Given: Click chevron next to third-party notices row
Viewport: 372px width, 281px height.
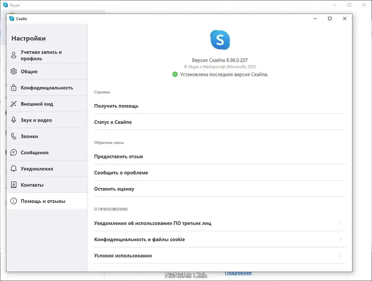Looking at the screenshot, I should coord(341,223).
